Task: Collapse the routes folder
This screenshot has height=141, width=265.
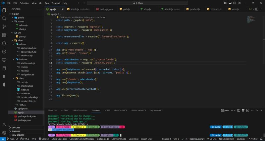Action: pyautogui.click(x=21, y=21)
